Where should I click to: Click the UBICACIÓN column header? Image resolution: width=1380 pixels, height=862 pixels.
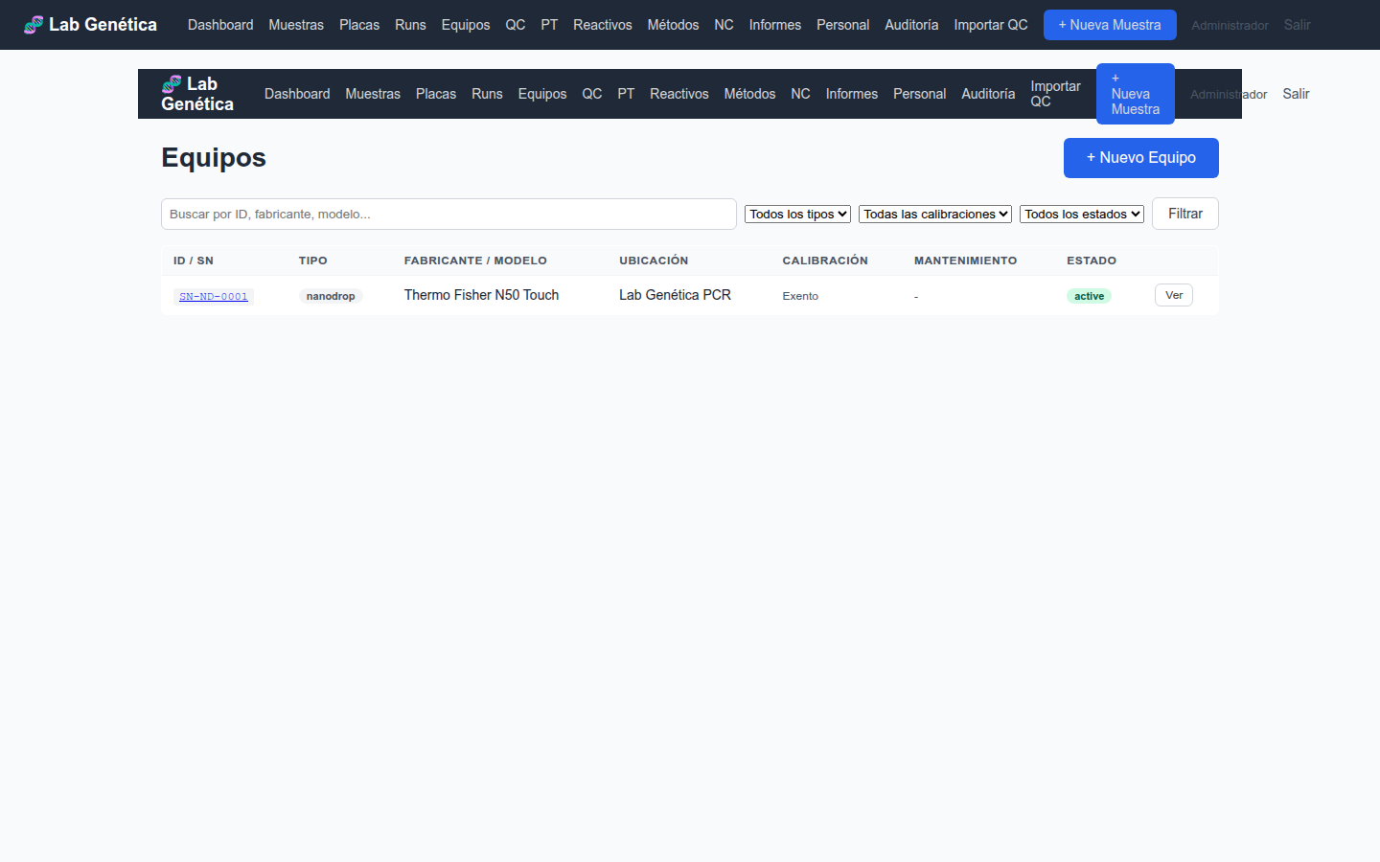point(654,261)
